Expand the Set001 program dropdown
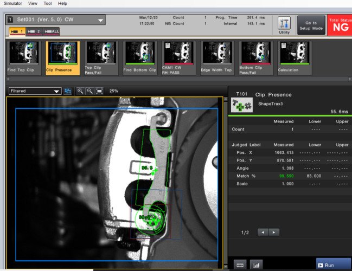Image resolution: width=352 pixels, height=271 pixels. (x=101, y=21)
